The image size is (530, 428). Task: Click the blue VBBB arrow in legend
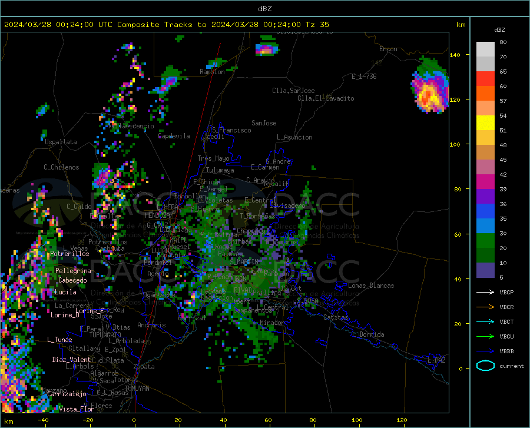click(485, 351)
